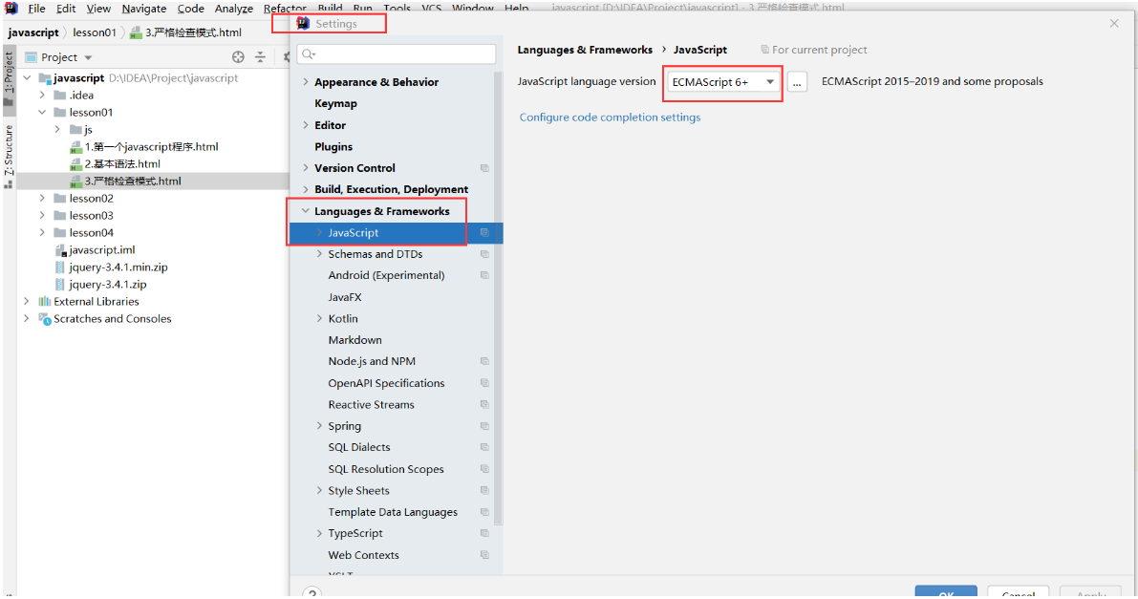Open the View menu
The width and height of the screenshot is (1138, 599).
click(98, 9)
